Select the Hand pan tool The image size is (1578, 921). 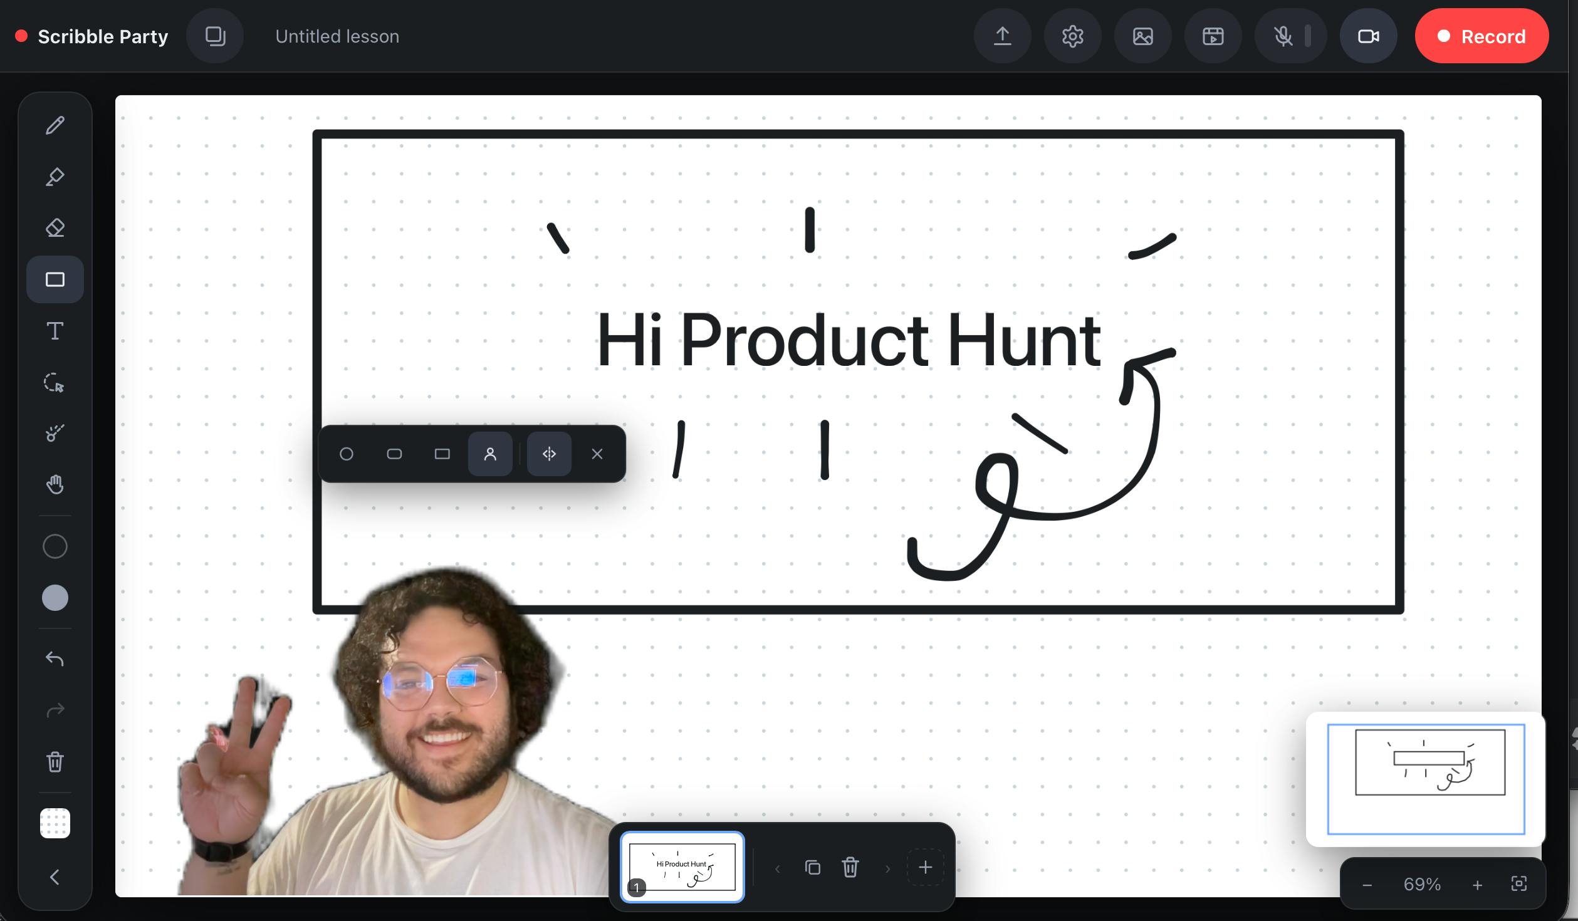(x=55, y=484)
